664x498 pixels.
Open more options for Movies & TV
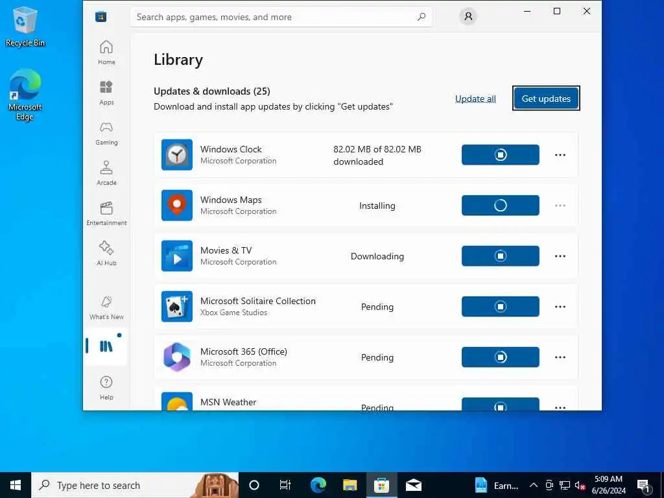[560, 256]
